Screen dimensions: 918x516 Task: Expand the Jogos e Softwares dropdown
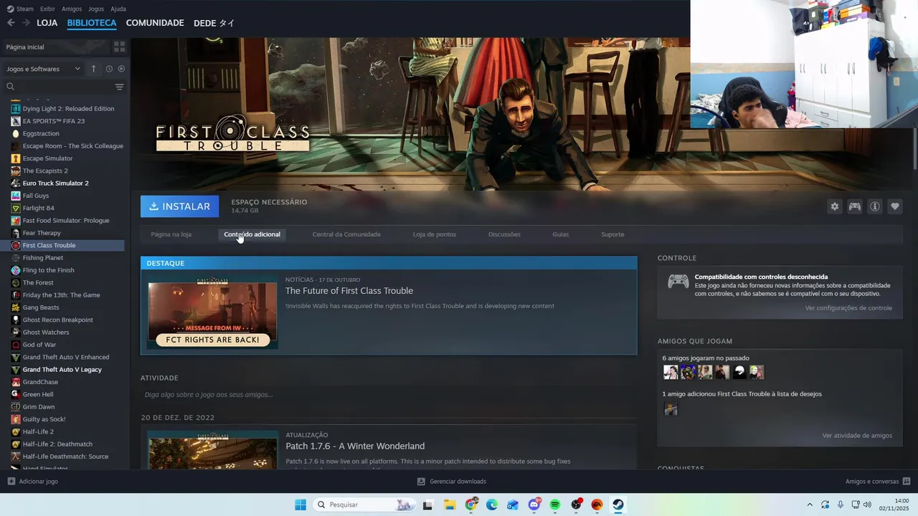point(44,69)
